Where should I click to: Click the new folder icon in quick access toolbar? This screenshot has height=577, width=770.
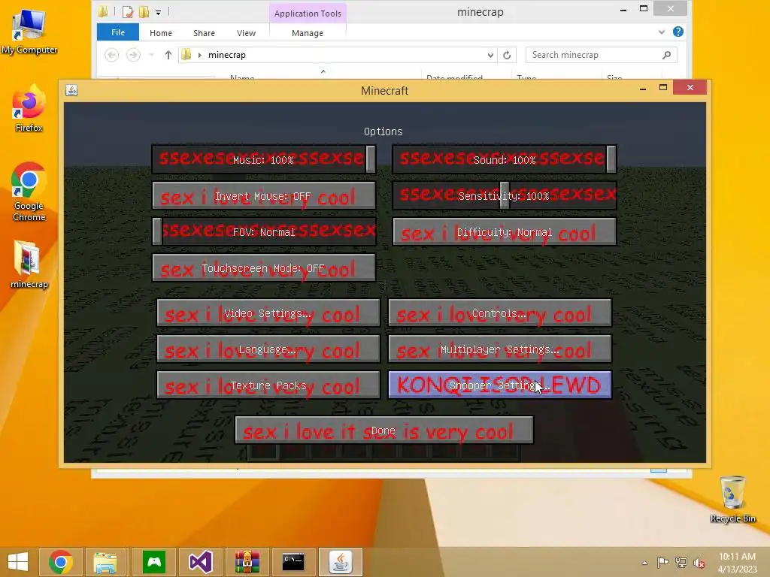144,11
